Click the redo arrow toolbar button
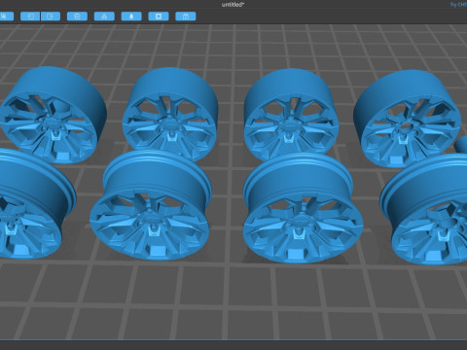This screenshot has width=467, height=350. 51,17
